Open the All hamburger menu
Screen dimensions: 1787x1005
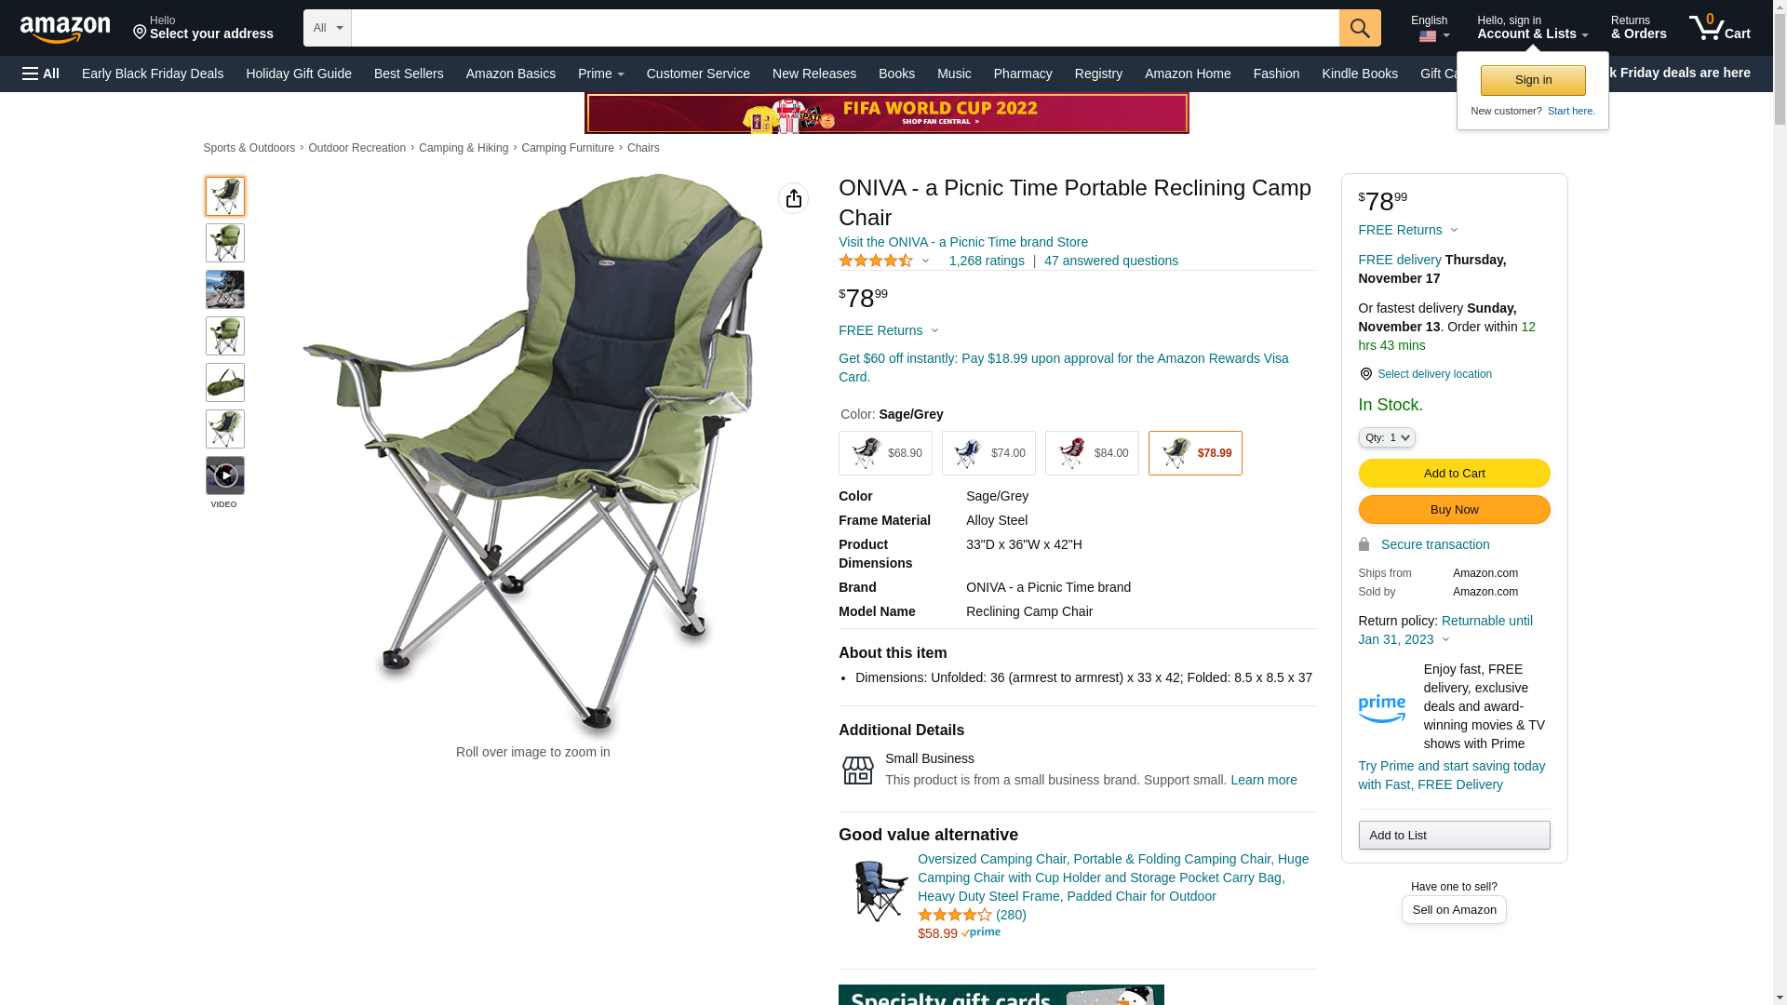point(41,74)
